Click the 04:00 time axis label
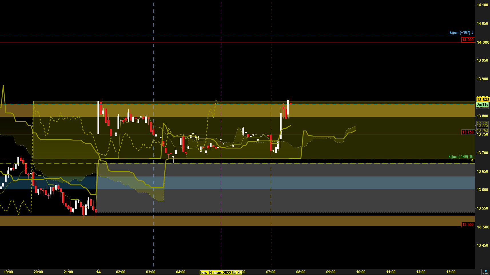490x275 pixels. click(x=181, y=272)
